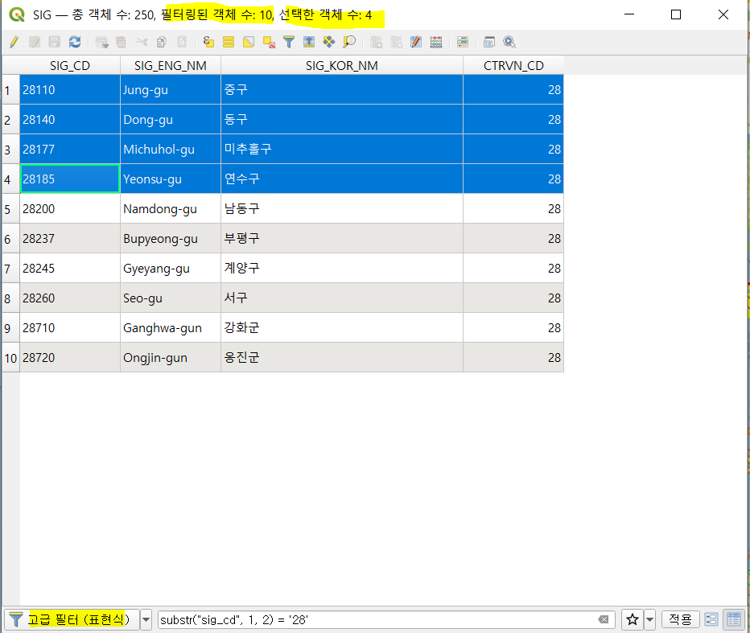Image resolution: width=750 pixels, height=633 pixels.
Task: Toggle editing mode with the pencil icon
Action: click(14, 42)
